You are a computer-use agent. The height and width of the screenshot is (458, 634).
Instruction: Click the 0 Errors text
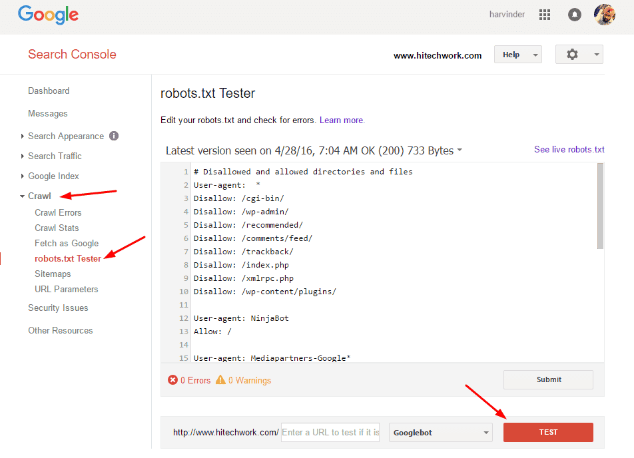195,380
